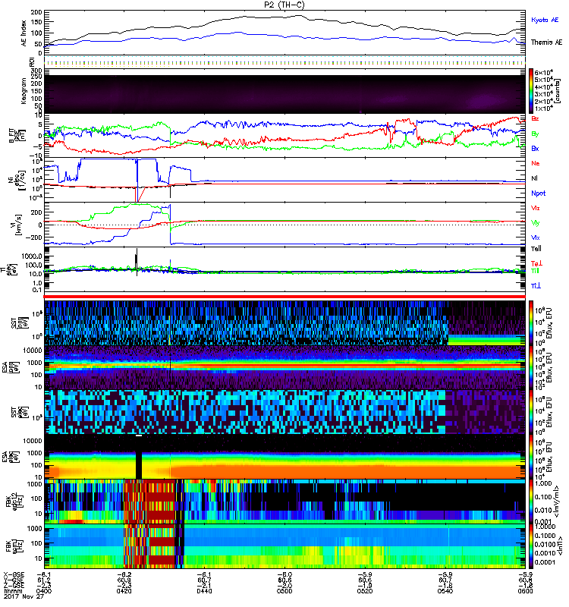Click the Keogram counts color bar

[x=531, y=90]
